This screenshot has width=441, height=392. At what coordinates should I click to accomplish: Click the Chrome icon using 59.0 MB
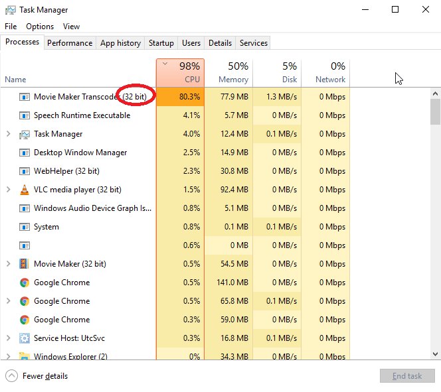tap(25, 320)
